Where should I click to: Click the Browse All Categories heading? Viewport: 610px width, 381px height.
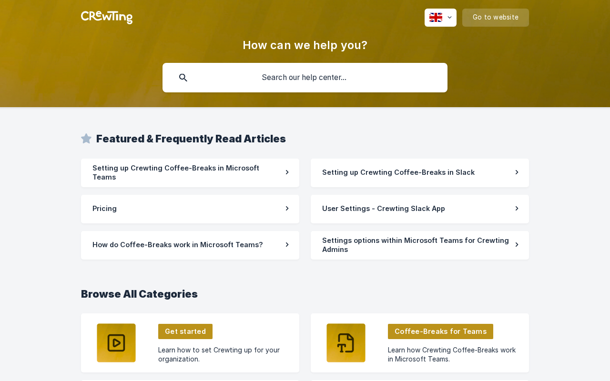click(139, 294)
